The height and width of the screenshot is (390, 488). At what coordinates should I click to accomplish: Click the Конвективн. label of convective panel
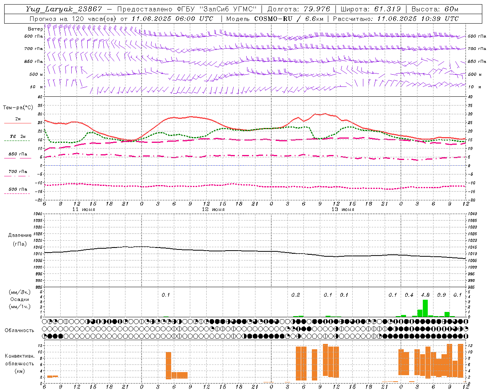(x=20, y=356)
